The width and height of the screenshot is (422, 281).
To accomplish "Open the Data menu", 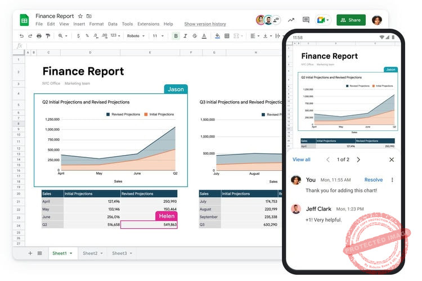I will [113, 24].
